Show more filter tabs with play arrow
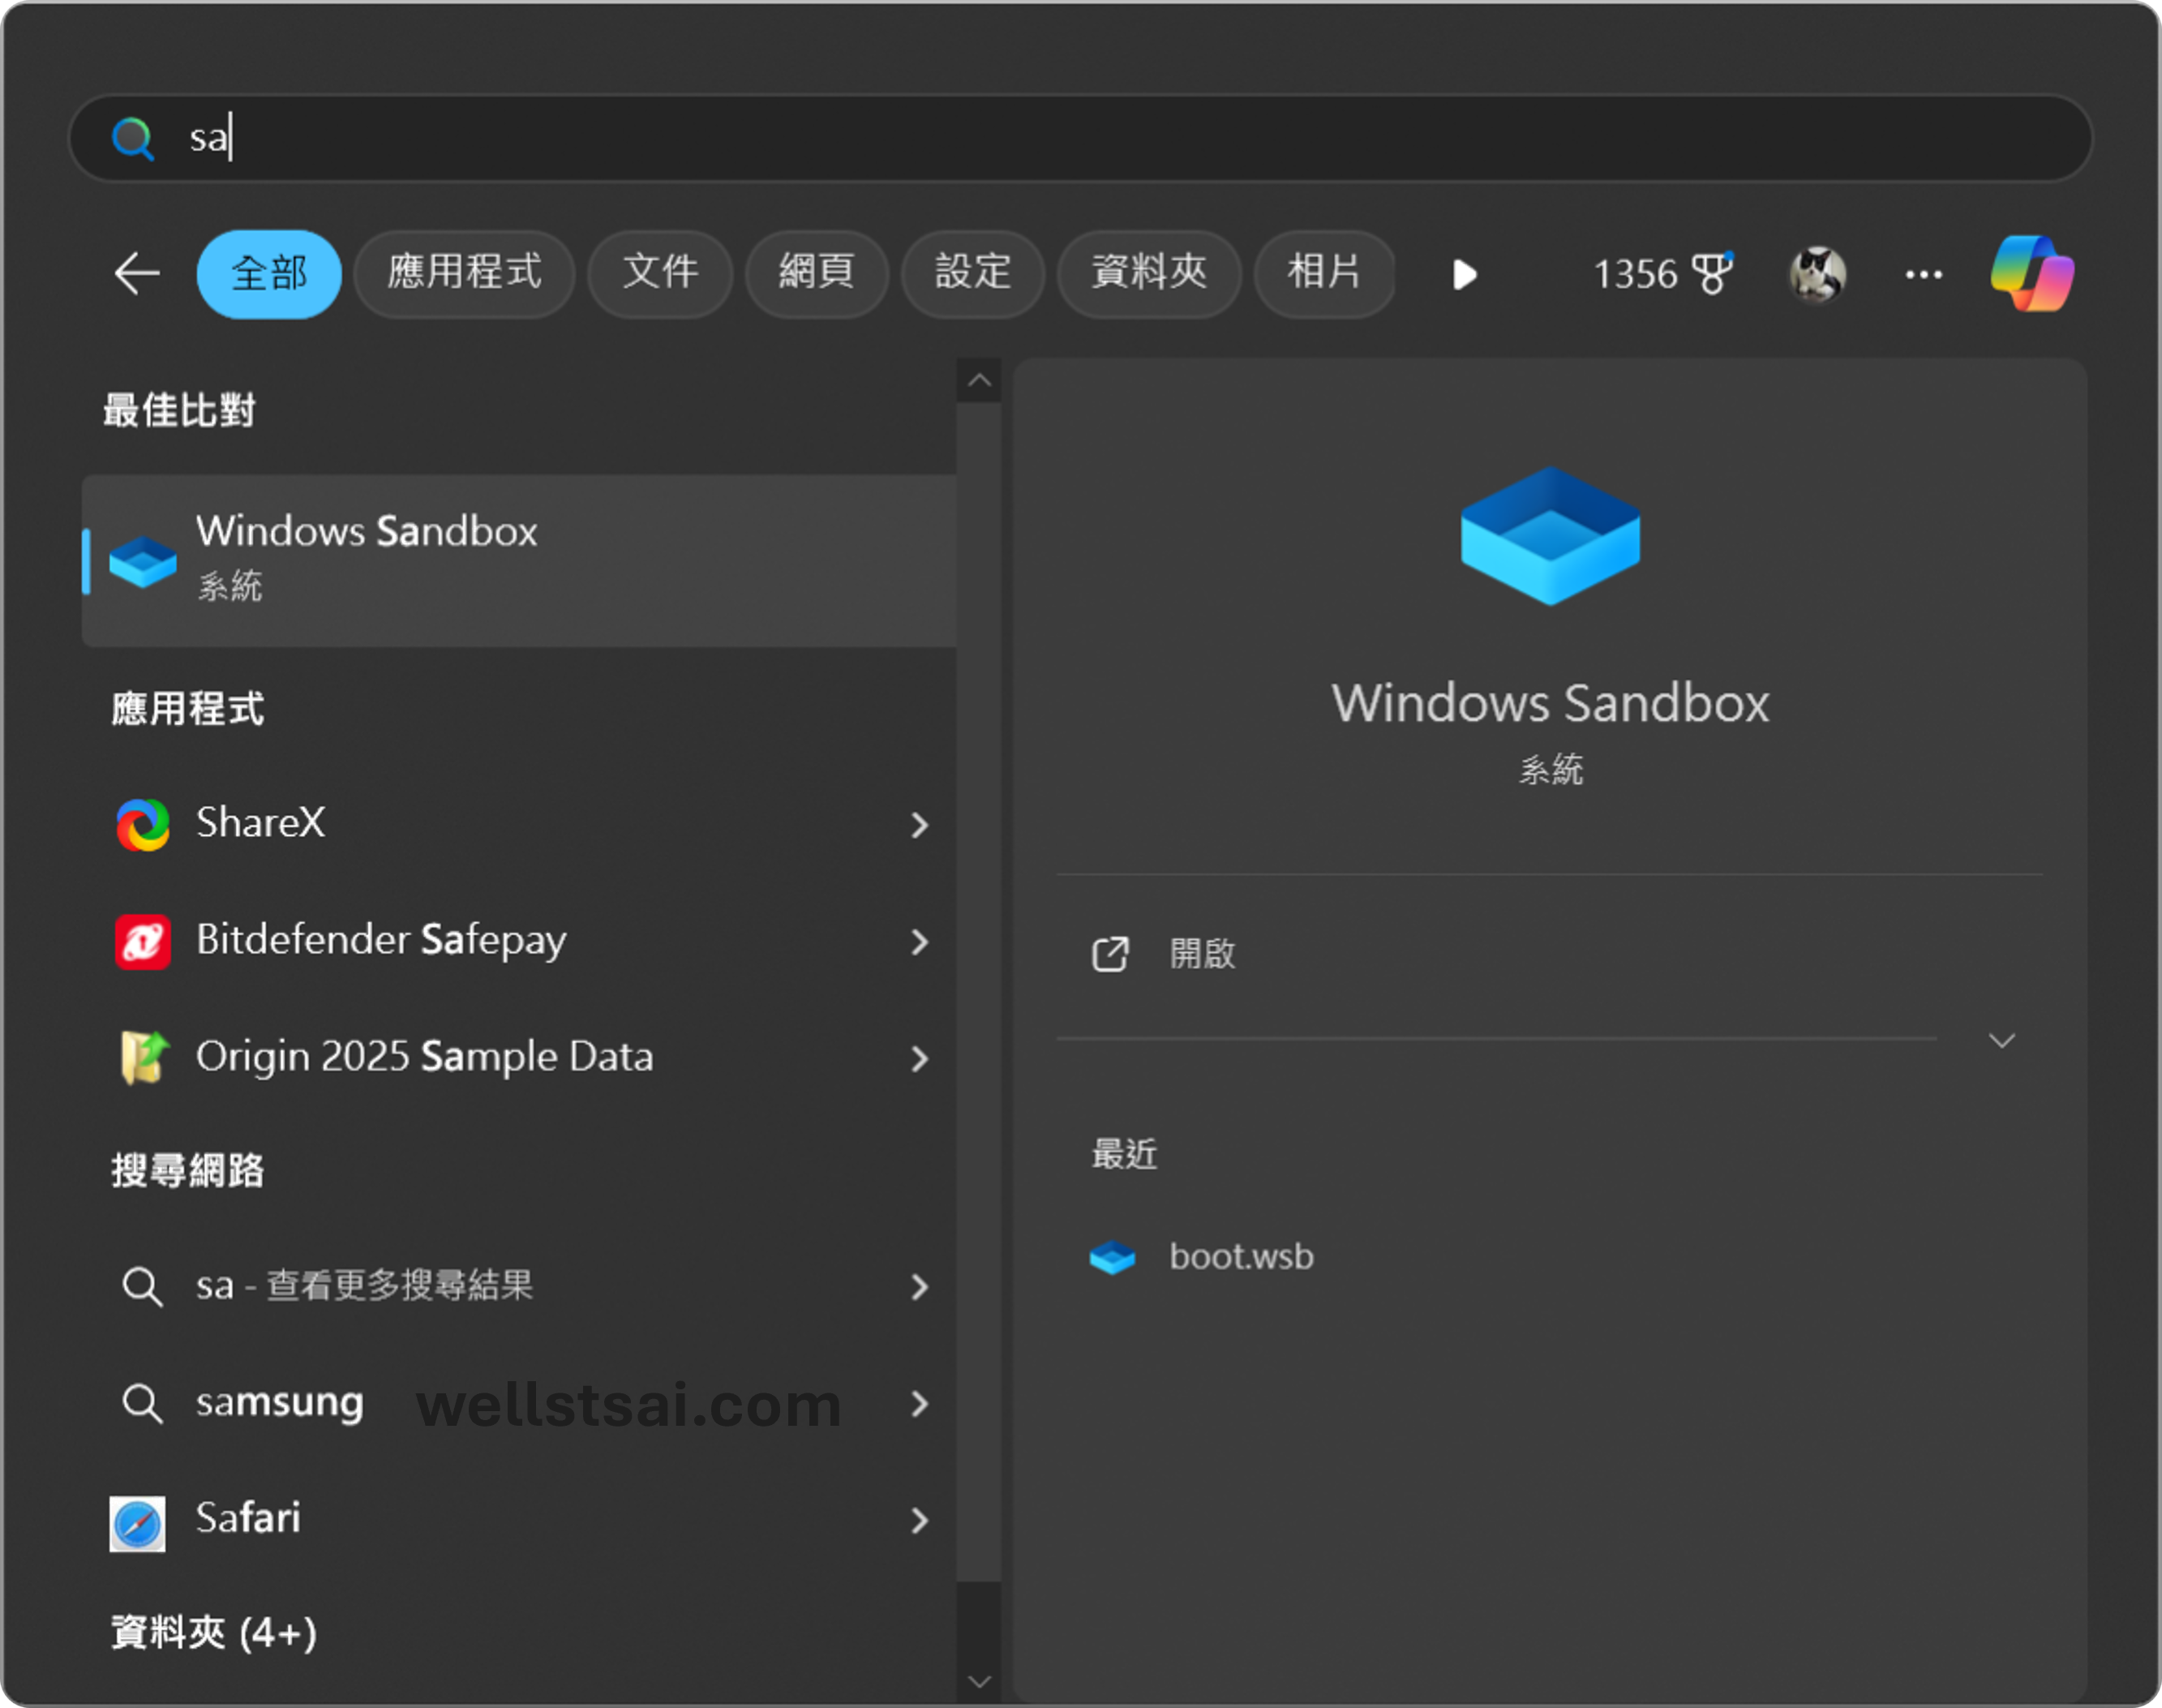Viewport: 2162px width, 1708px height. click(1464, 274)
